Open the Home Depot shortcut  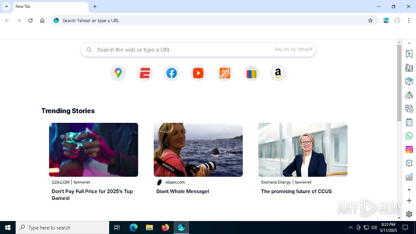225,73
